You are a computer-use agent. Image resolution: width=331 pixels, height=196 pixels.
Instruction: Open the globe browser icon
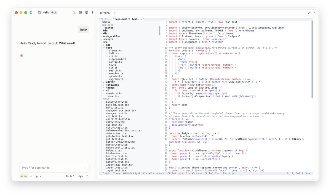point(87,12)
